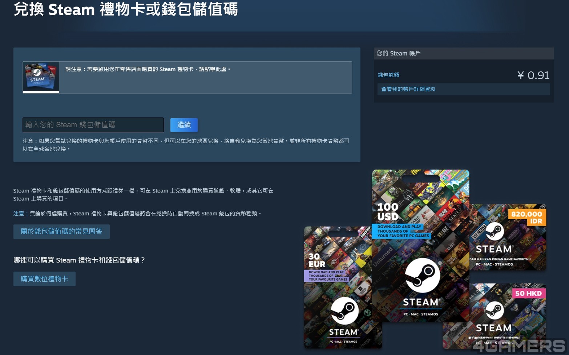
Task: Click the 購買數位禮物卡 buy digital gift card button
Action: pyautogui.click(x=44, y=279)
